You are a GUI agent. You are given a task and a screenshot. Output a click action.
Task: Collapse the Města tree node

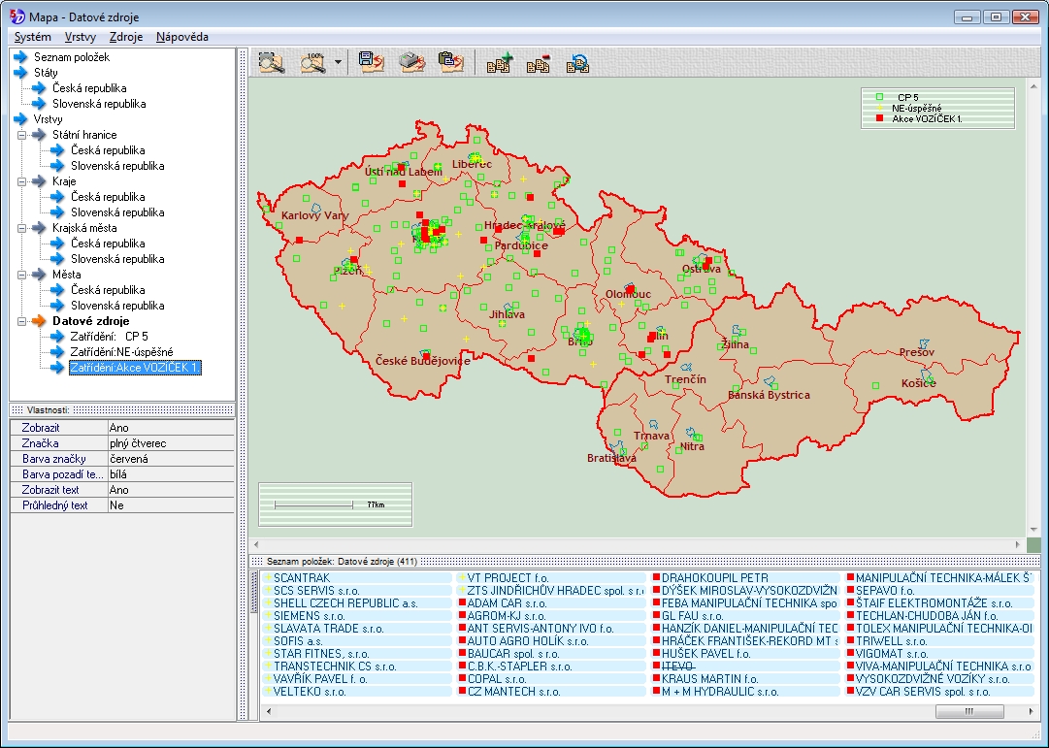click(22, 275)
